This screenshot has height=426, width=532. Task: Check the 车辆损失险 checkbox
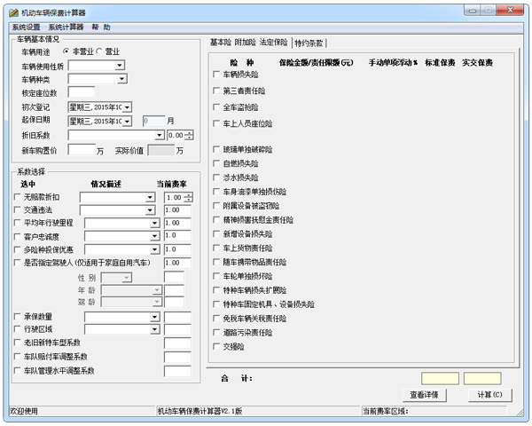pyautogui.click(x=216, y=74)
